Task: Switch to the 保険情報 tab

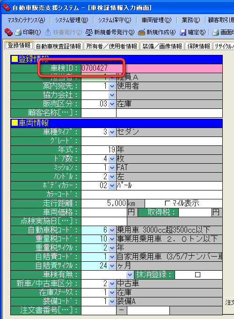Action: [x=198, y=46]
